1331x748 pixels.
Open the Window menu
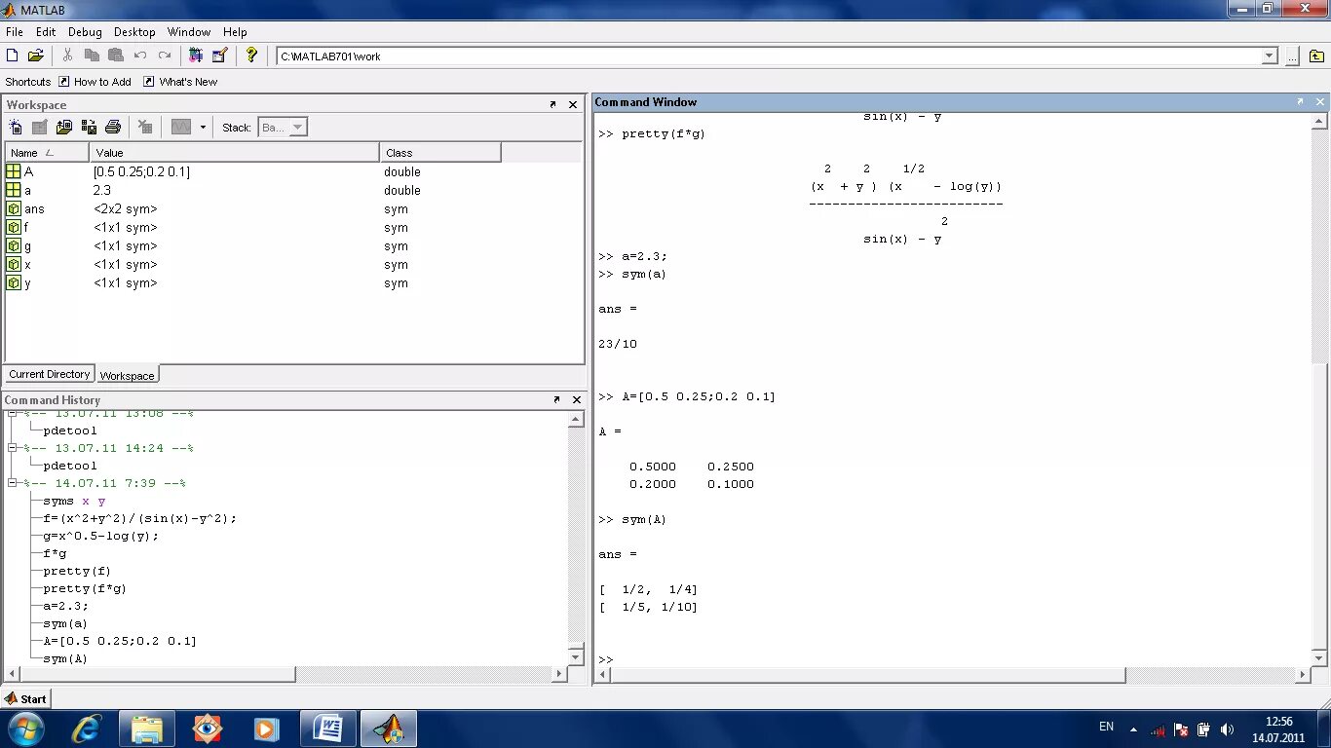point(189,32)
